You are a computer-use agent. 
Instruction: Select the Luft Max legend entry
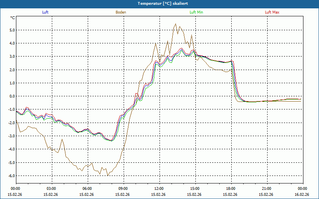(x=272, y=12)
